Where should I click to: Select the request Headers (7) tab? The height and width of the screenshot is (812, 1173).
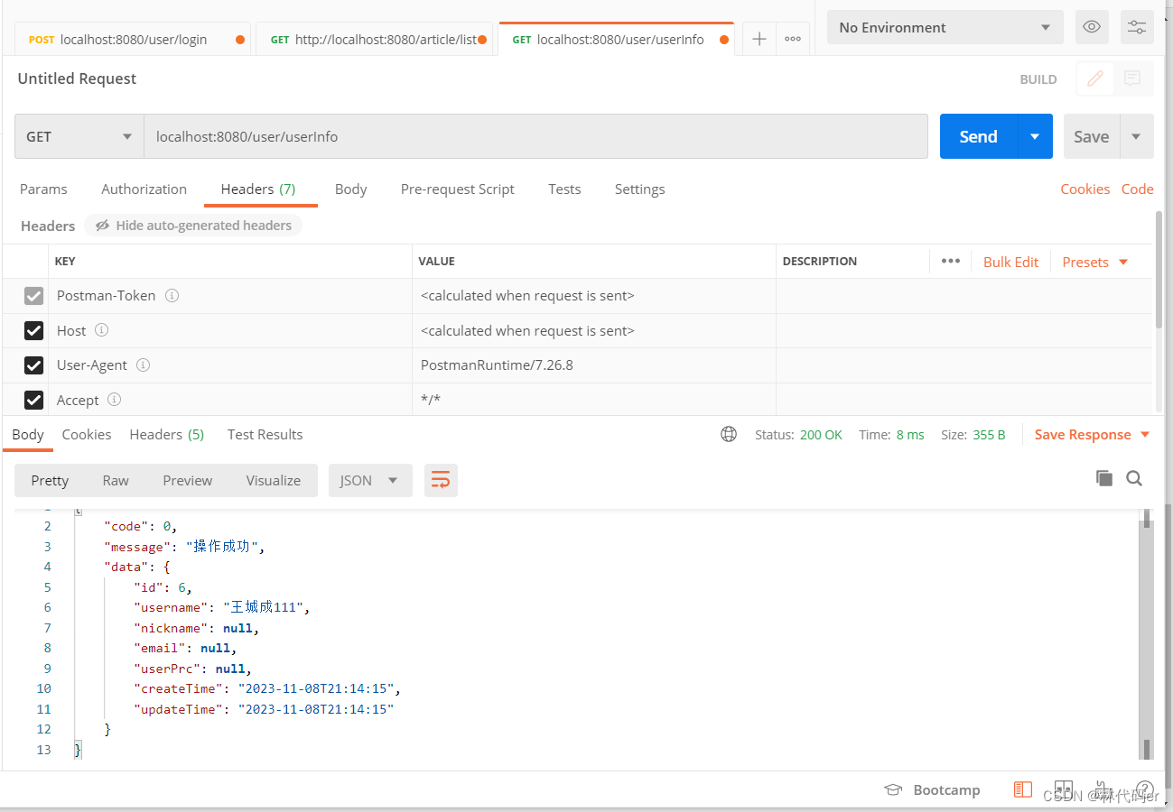258,189
